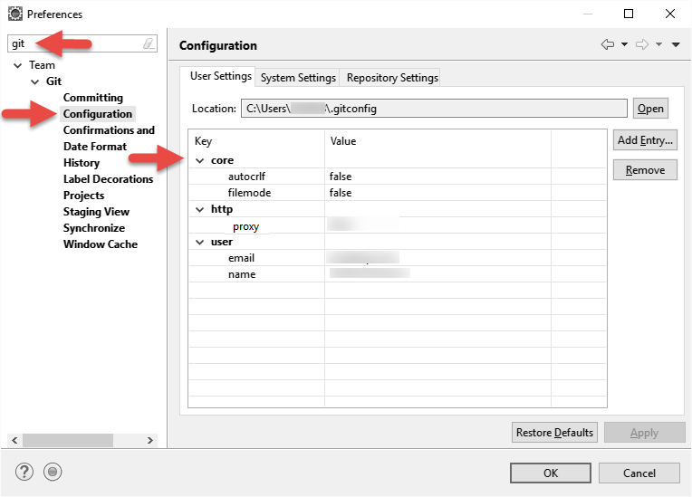Select History preference page

(82, 163)
